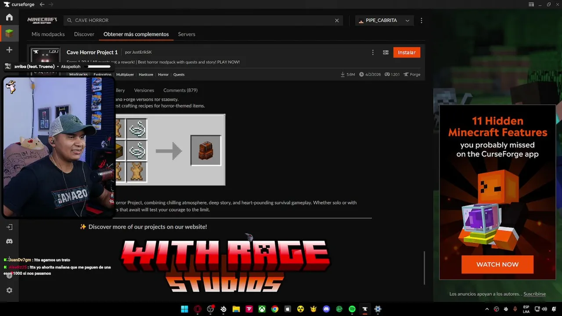Show hidden system tray icons
Screen dimensions: 562x316
[486, 309]
